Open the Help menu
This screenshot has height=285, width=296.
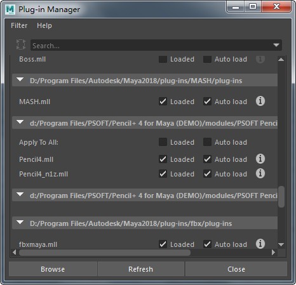44,25
